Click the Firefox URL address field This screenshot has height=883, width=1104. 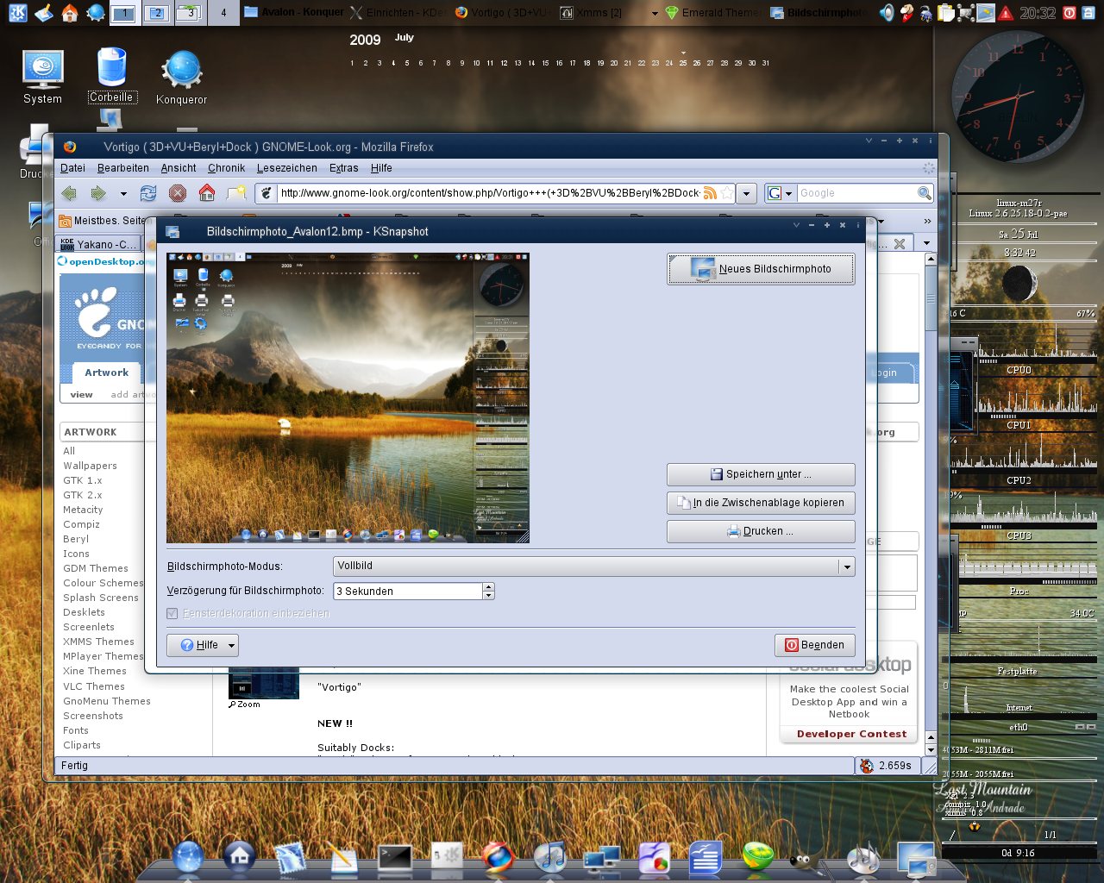489,193
